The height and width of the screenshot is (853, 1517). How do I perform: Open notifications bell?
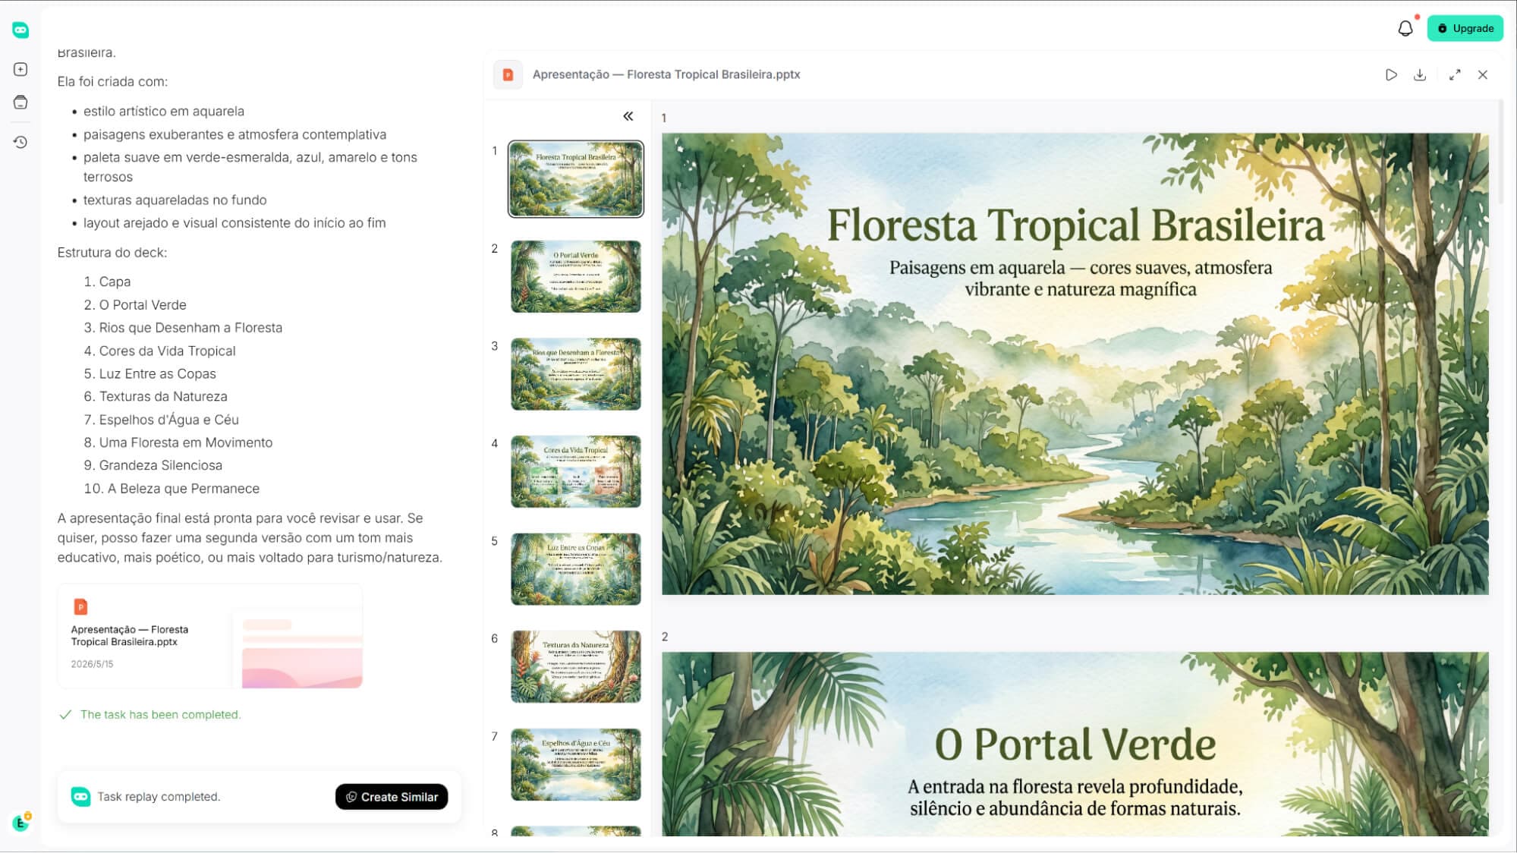click(1405, 28)
